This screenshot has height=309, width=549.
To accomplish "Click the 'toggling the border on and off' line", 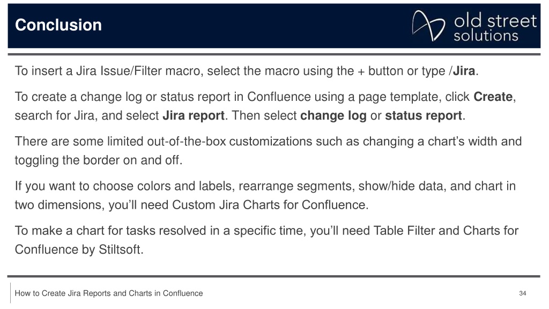I will click(98, 160).
